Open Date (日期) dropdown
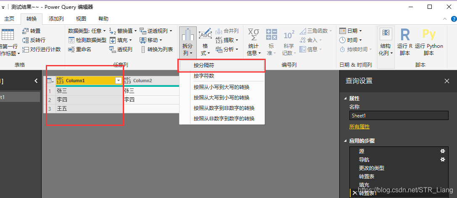The width and height of the screenshot is (457, 198). coord(351,31)
